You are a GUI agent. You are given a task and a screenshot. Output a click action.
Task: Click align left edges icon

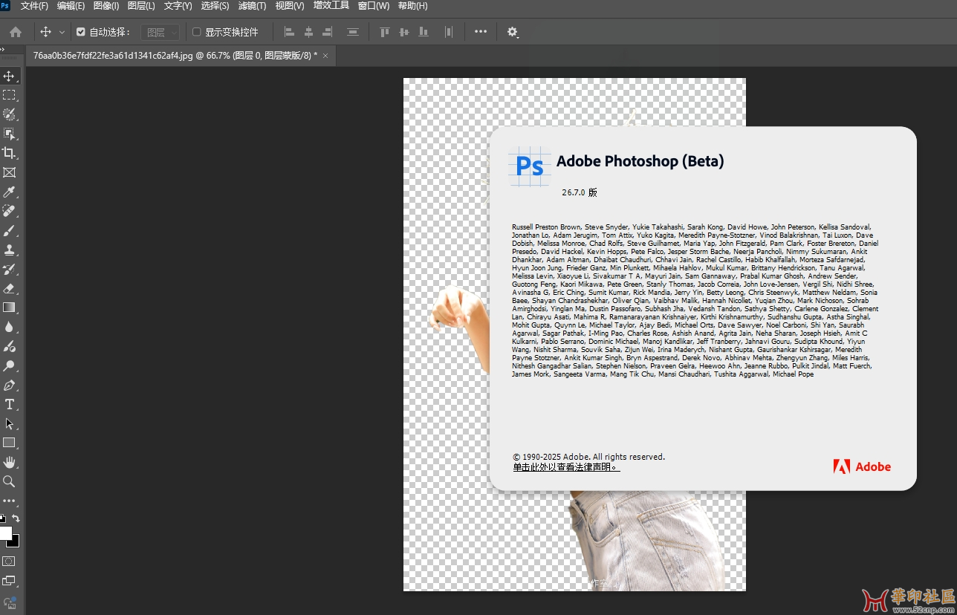point(290,32)
